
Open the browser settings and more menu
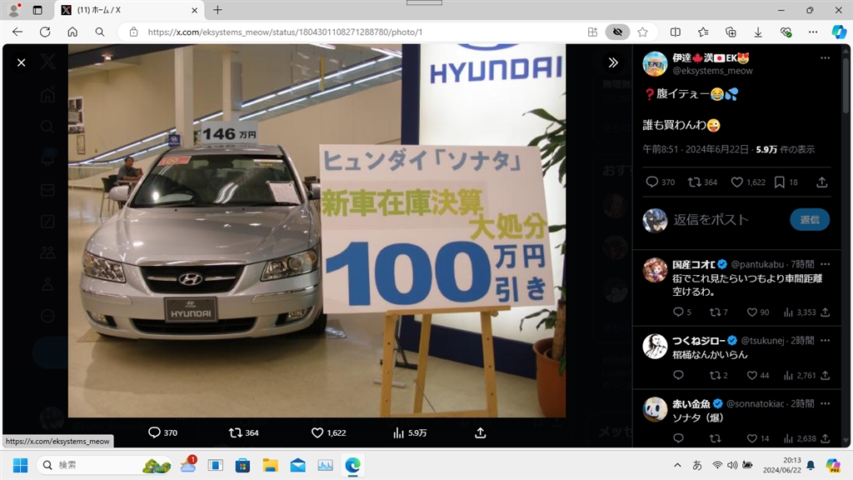pos(813,32)
